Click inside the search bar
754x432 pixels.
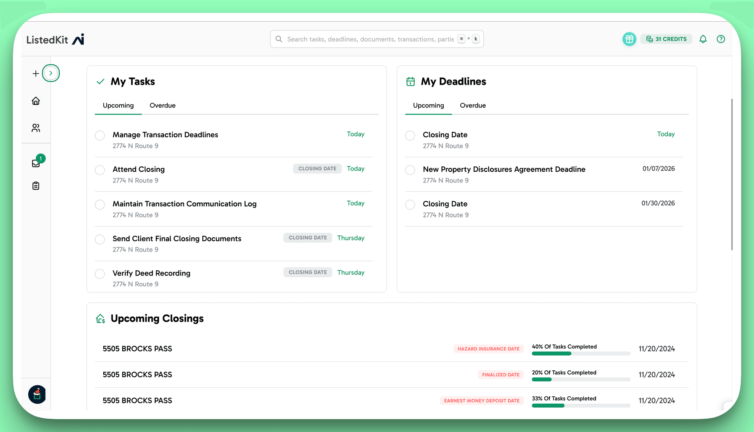coord(376,39)
